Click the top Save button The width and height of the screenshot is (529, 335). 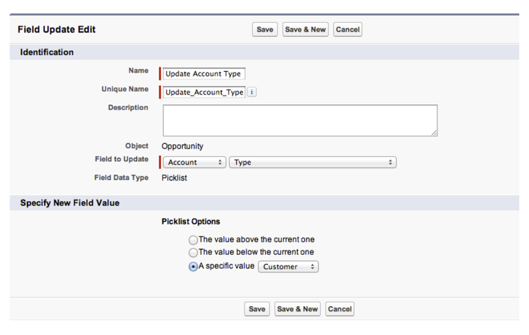(264, 30)
